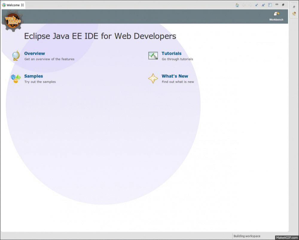The width and height of the screenshot is (299, 240).
Task: Open the Samples link
Action: [33, 76]
